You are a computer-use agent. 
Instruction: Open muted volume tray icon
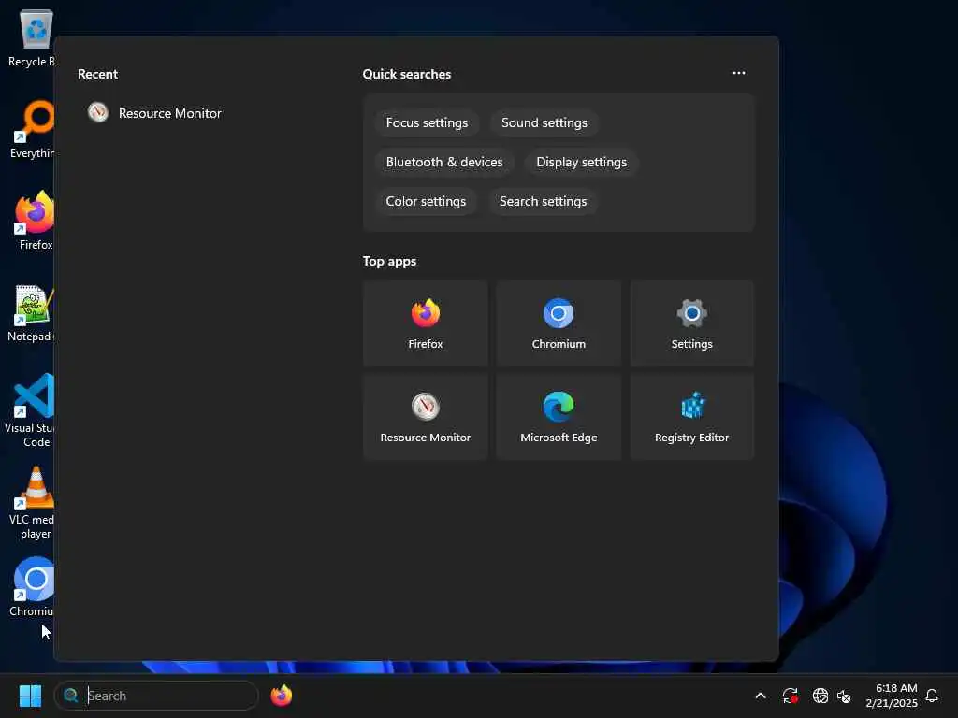pyautogui.click(x=844, y=696)
